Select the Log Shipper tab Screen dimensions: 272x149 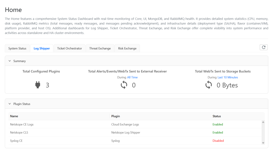pos(42,48)
